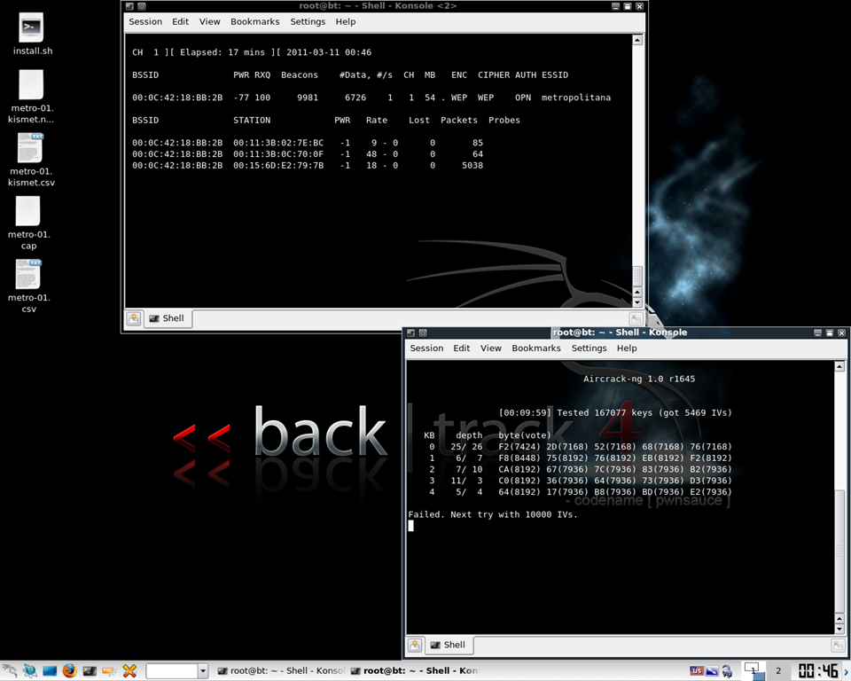
Task: Click window menu icon of lower Konsole
Action: point(410,333)
